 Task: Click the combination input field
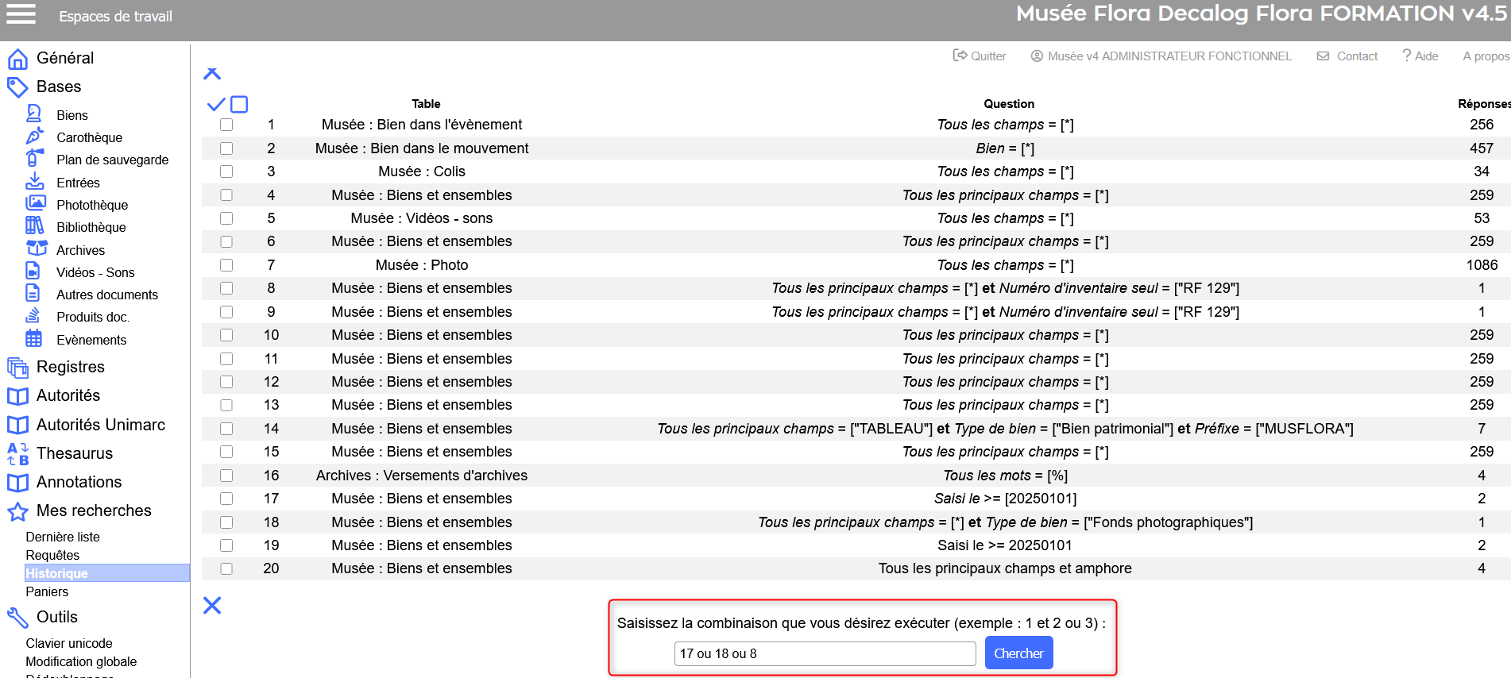[825, 653]
